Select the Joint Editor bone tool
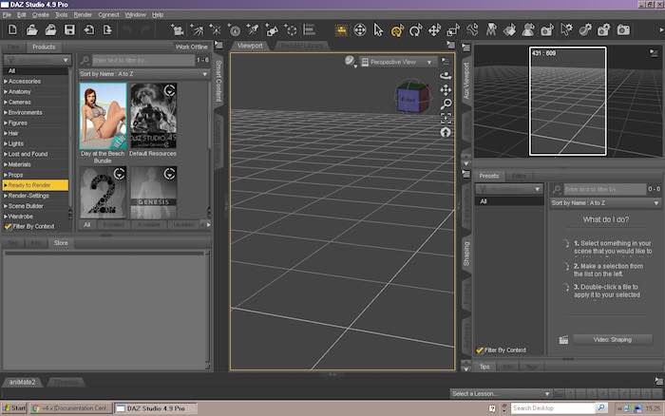The height and width of the screenshot is (416, 665). coord(472,29)
